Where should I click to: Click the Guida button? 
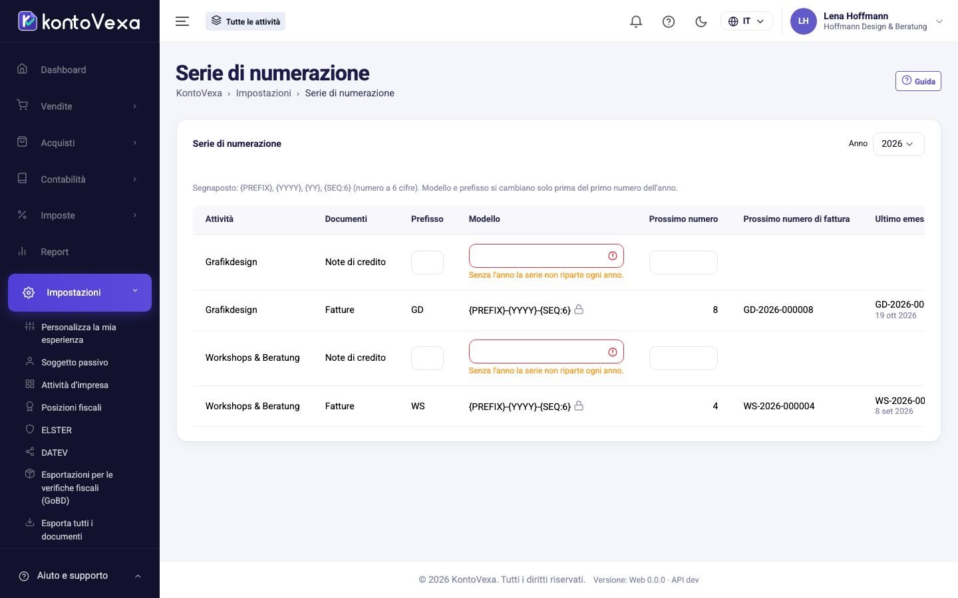point(918,81)
